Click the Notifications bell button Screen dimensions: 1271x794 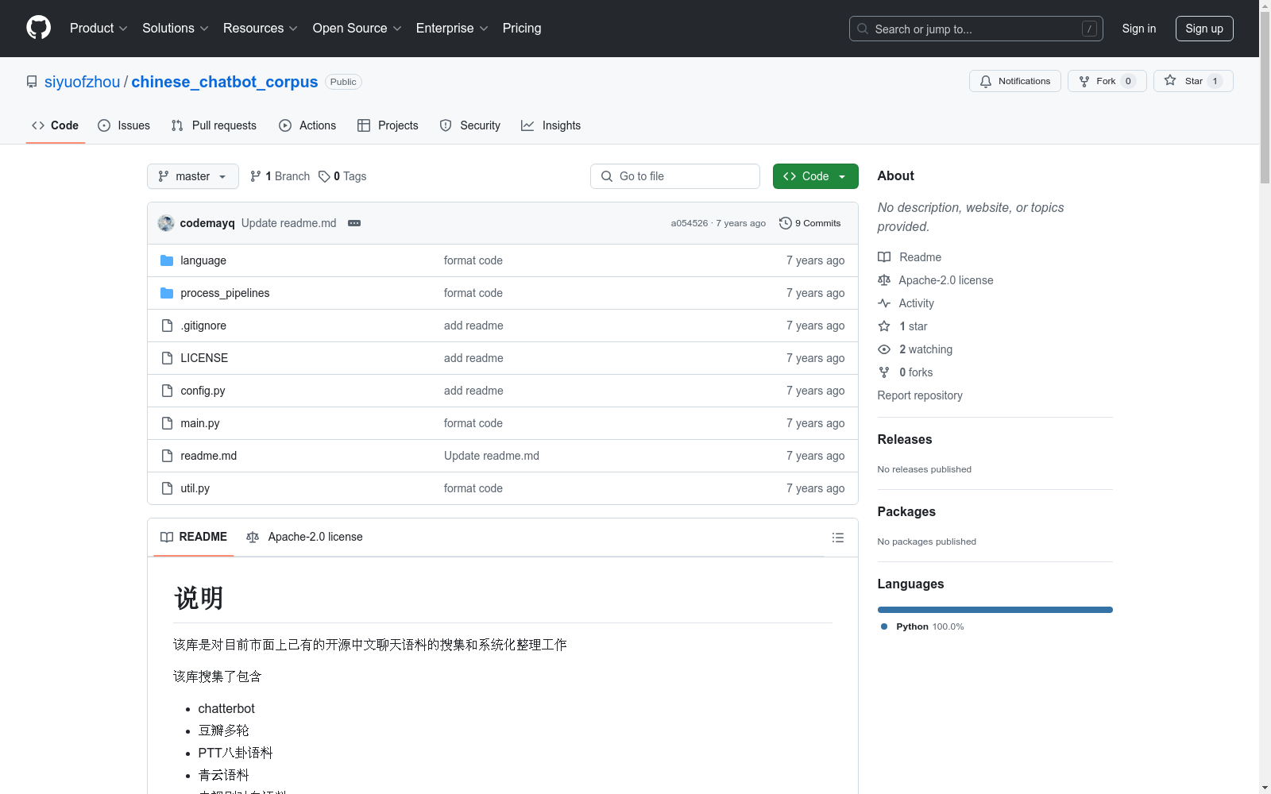(1014, 81)
